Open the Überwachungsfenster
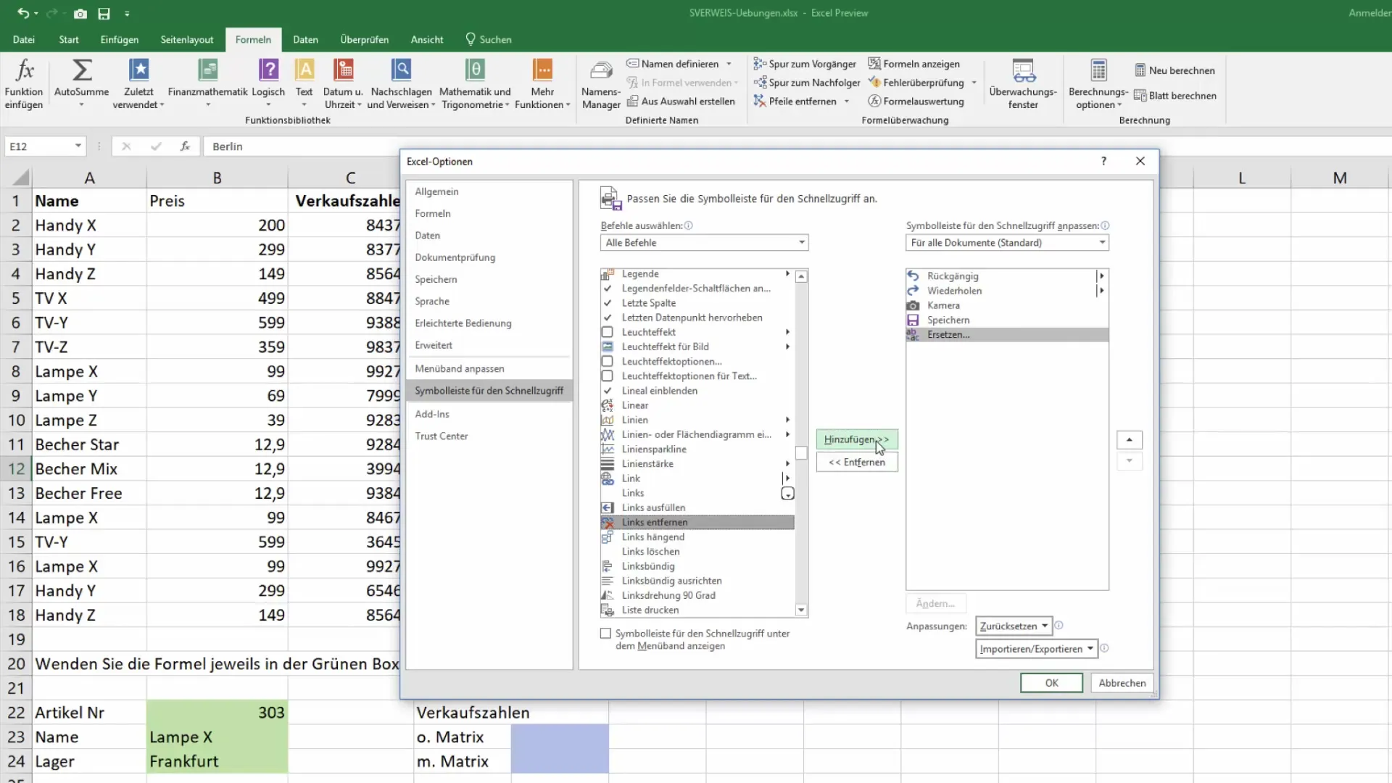 coord(1023,85)
